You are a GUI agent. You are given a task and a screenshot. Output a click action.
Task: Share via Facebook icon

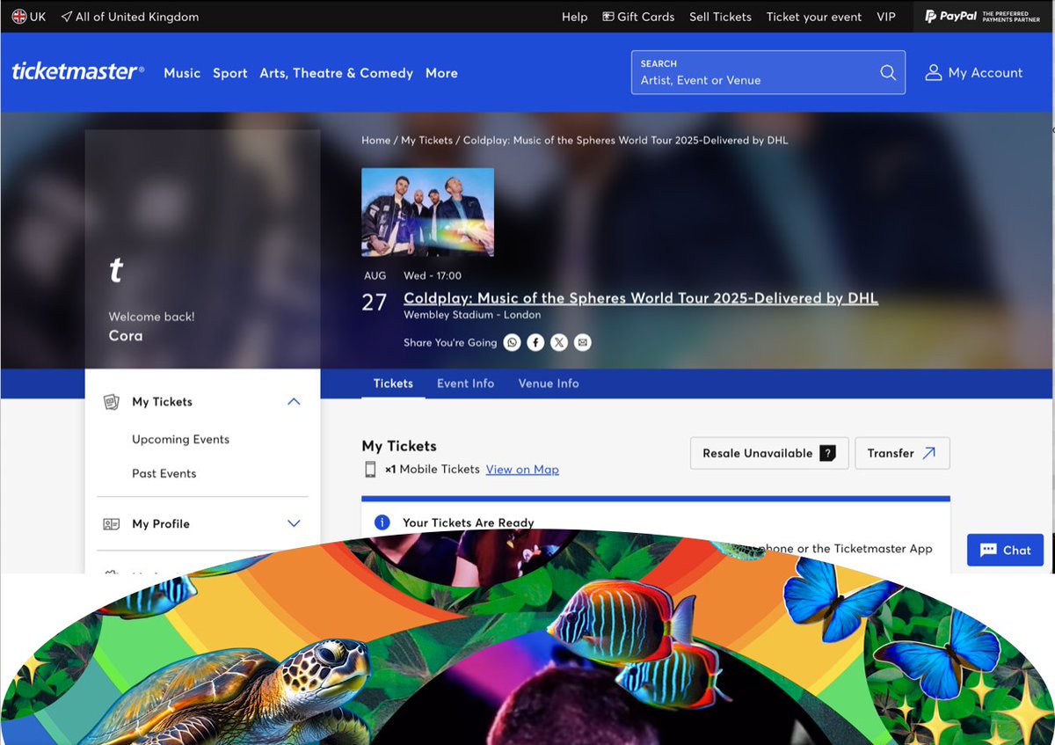coord(535,342)
